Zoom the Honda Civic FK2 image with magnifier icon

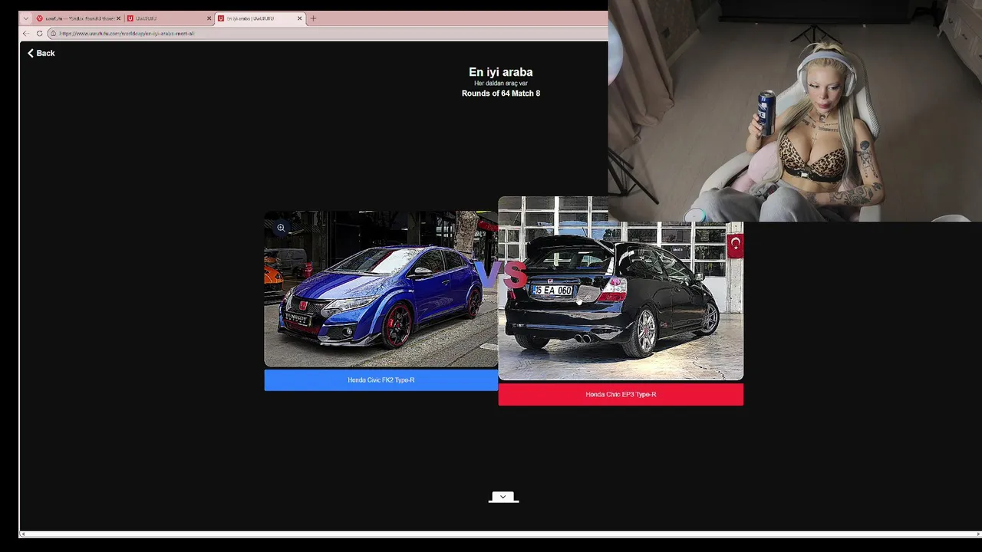coord(281,228)
